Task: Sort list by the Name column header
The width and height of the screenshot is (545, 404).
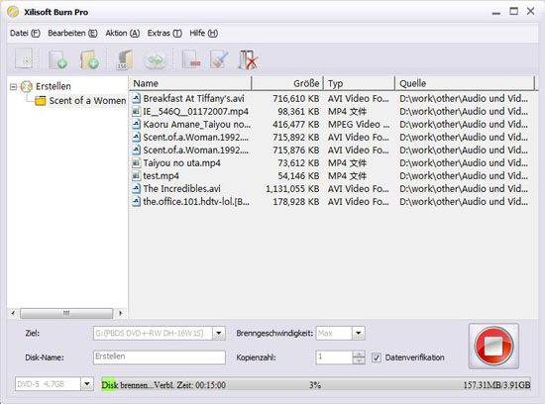Action: pos(190,83)
